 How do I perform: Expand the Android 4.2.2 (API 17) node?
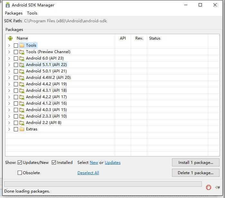(9, 97)
